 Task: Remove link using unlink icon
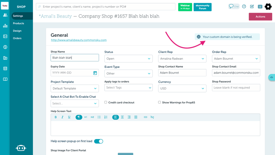(x=152, y=117)
